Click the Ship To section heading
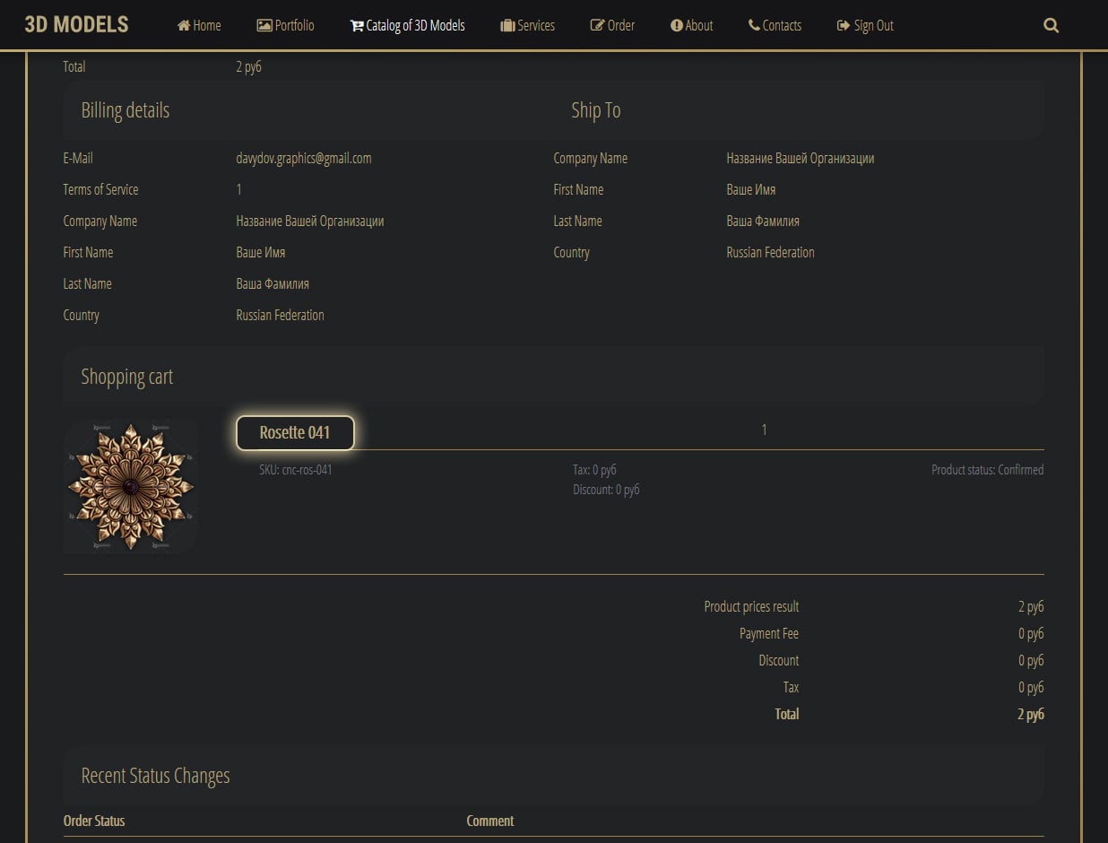This screenshot has width=1108, height=843. point(595,110)
